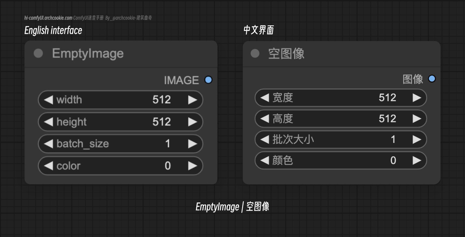
Task: Click the English interface heading
Action: click(53, 30)
